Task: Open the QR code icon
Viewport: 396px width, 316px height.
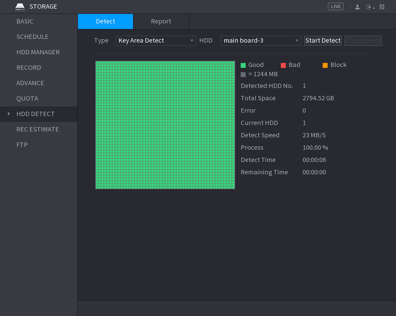Action: click(x=382, y=7)
